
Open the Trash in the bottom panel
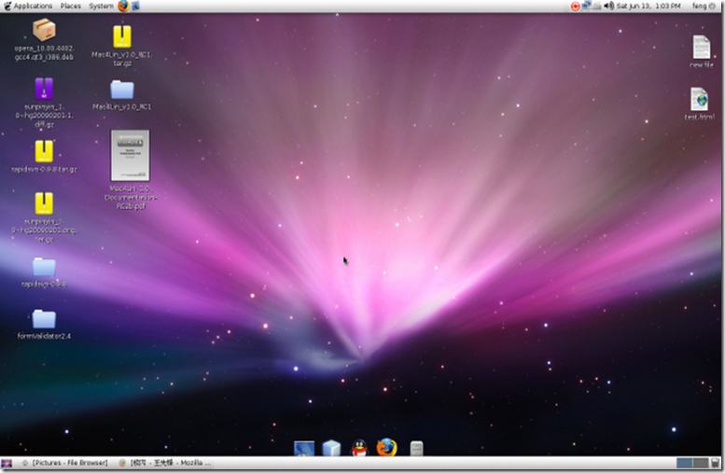(x=716, y=463)
